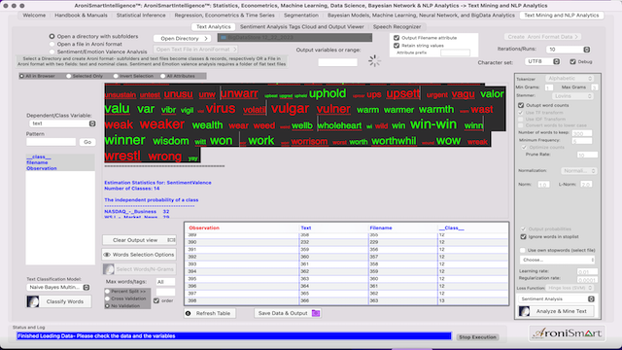622x350 pixels.
Task: Click the Filename column header
Action: point(381,227)
